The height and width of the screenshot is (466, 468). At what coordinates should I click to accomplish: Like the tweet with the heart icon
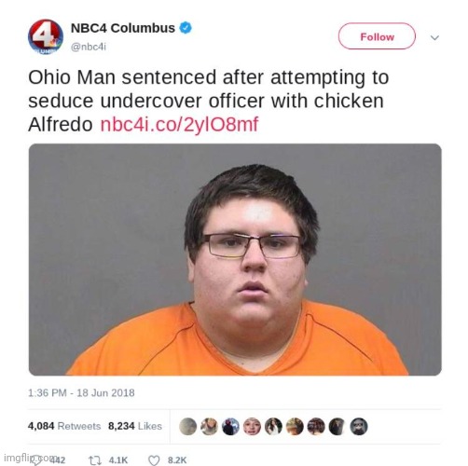pos(154,460)
